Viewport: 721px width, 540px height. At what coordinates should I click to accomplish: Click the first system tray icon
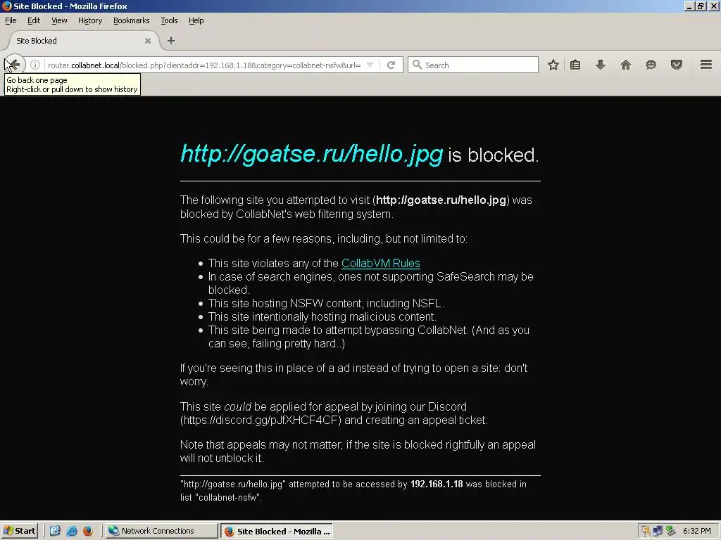click(646, 532)
